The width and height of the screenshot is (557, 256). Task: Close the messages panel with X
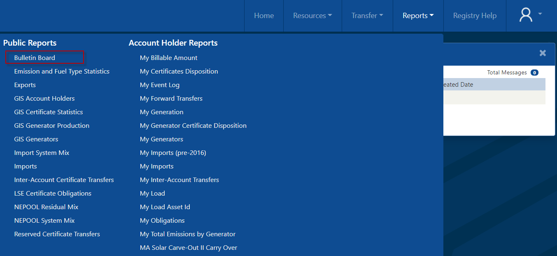(543, 53)
